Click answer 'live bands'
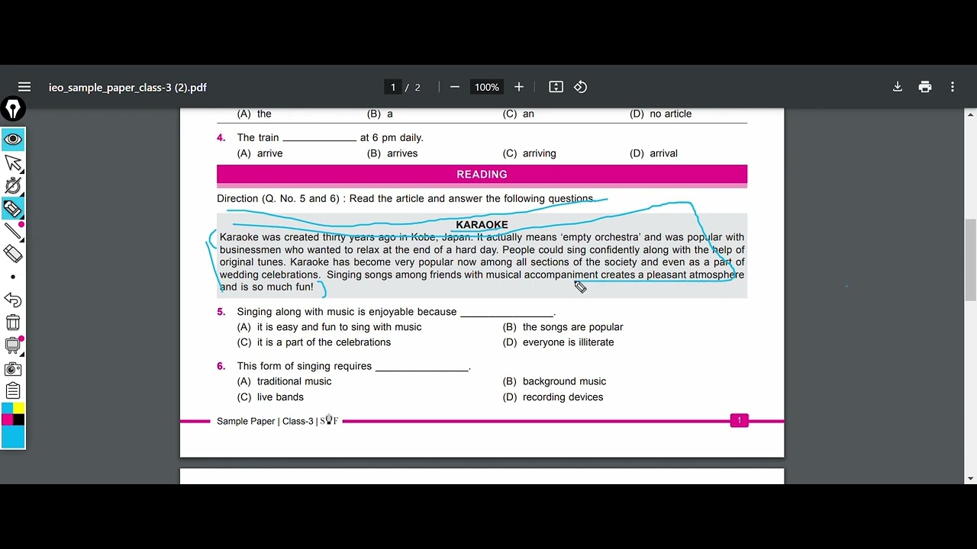Viewport: 977px width, 549px height. (x=280, y=397)
